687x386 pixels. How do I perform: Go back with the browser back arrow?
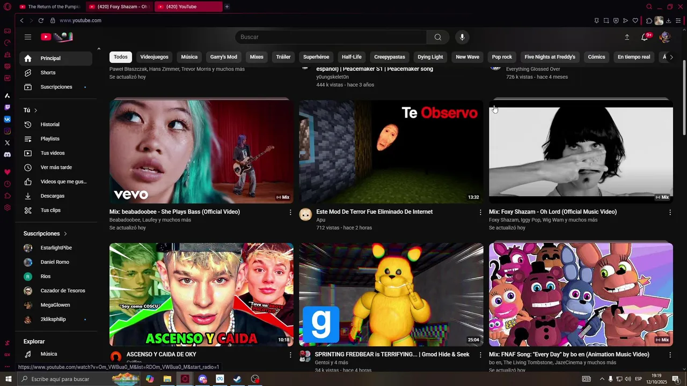[21, 20]
